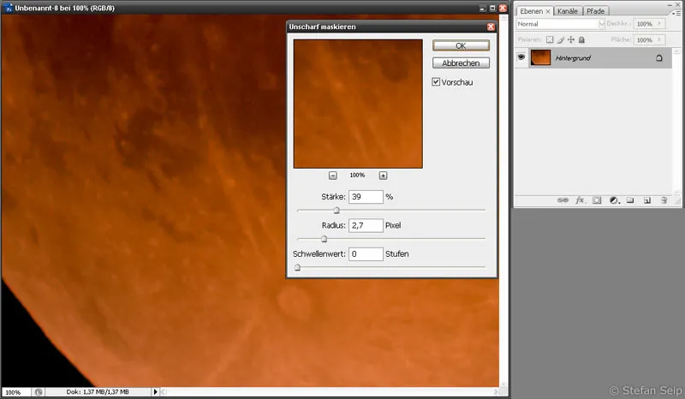Toggle the Vorschau checkbox
The image size is (685, 399).
pyautogui.click(x=436, y=81)
